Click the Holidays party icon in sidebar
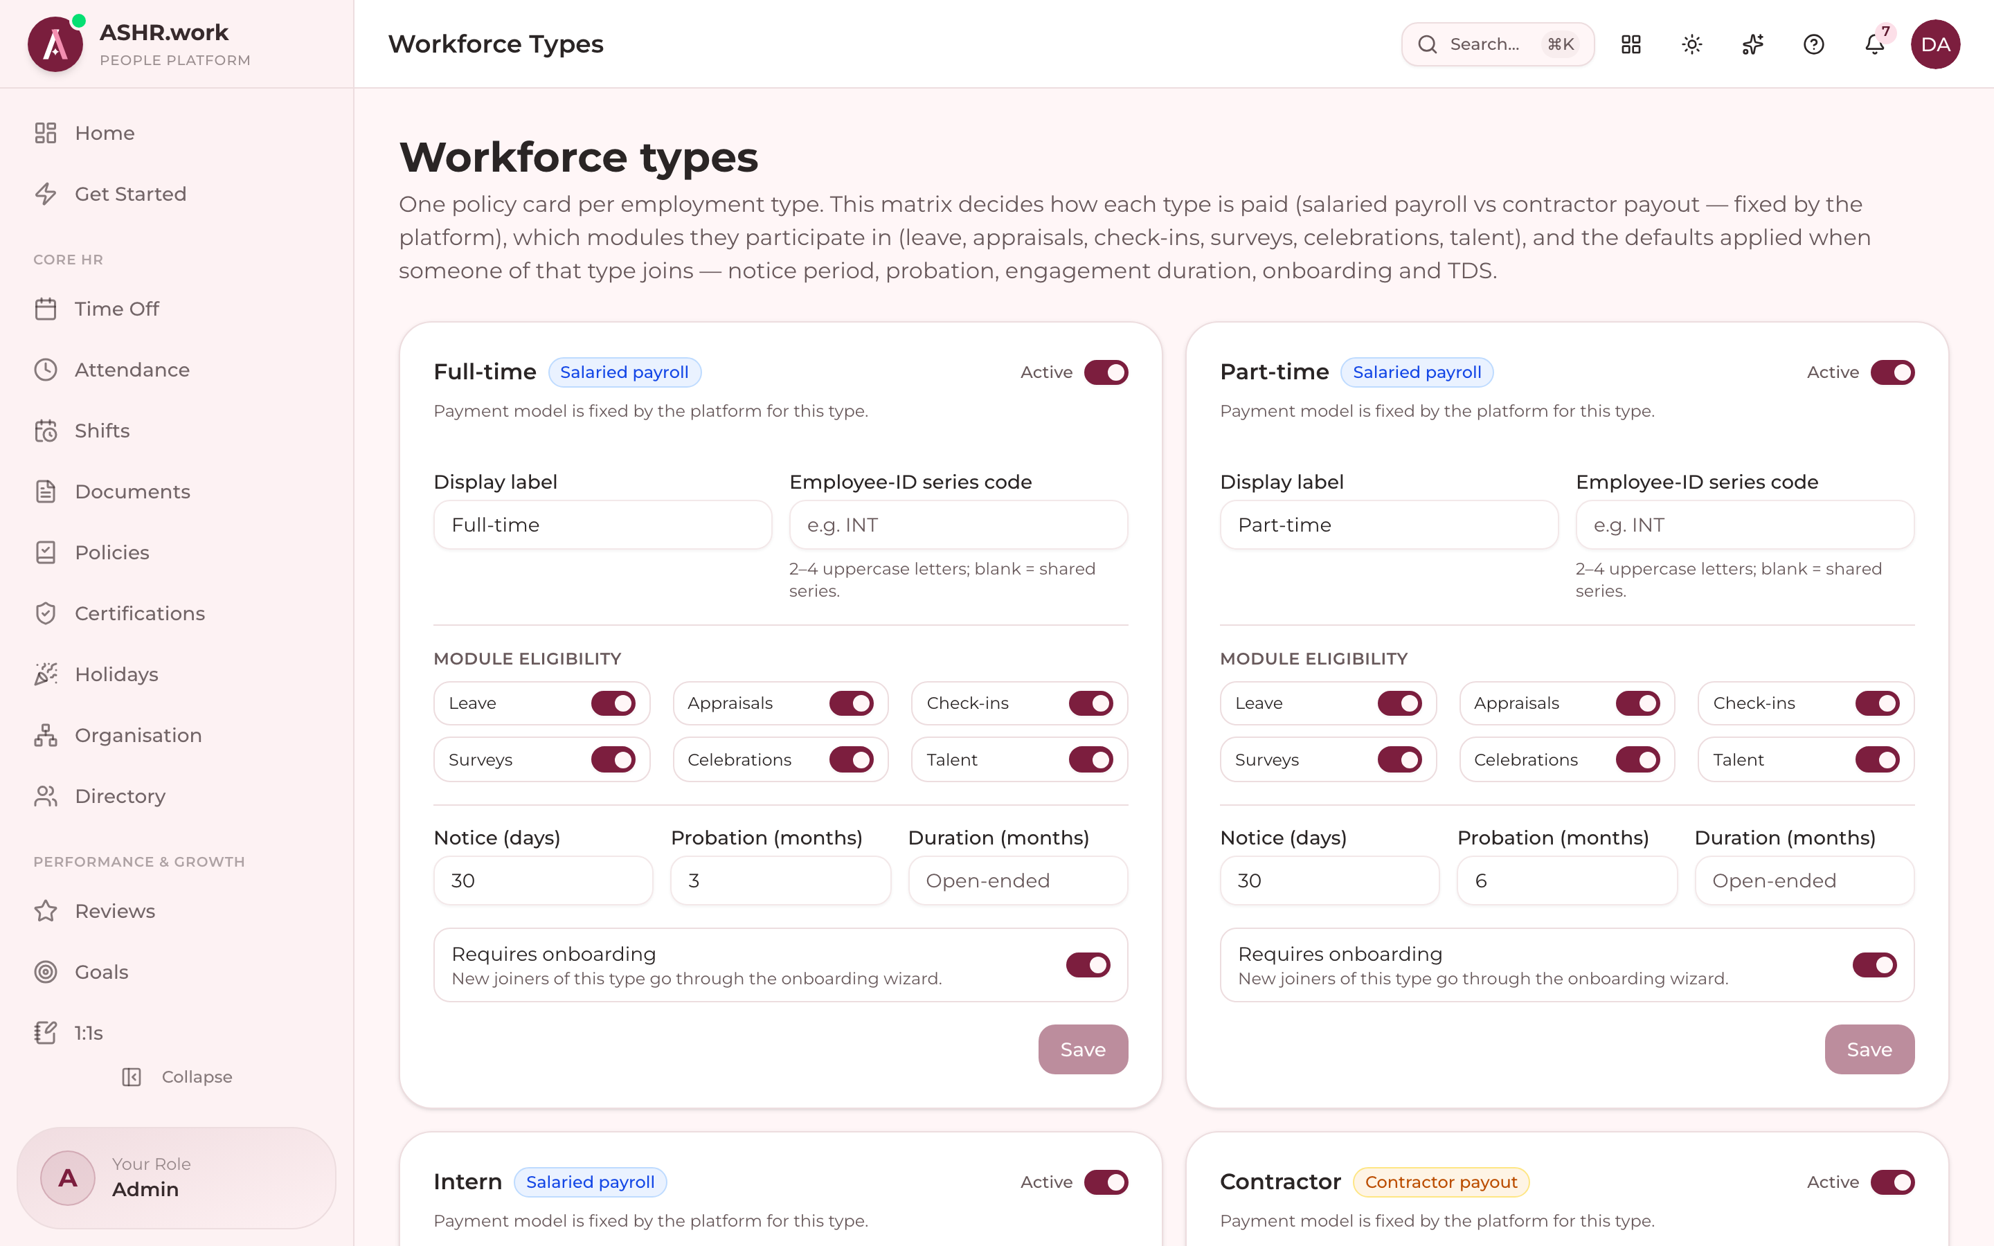This screenshot has height=1246, width=1994. pyautogui.click(x=46, y=674)
